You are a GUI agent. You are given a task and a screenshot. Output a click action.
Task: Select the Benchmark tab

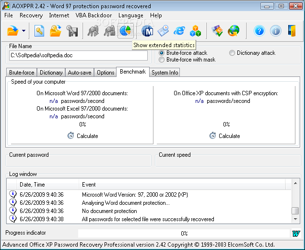[x=133, y=72]
